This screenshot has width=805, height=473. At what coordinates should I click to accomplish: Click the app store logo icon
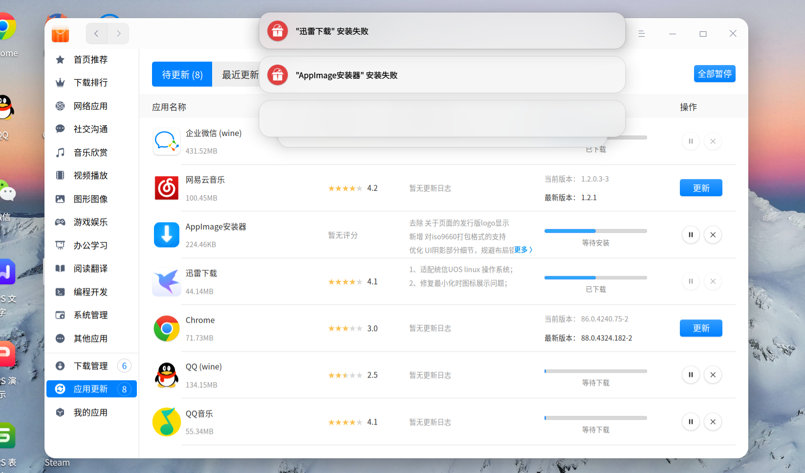(x=61, y=33)
